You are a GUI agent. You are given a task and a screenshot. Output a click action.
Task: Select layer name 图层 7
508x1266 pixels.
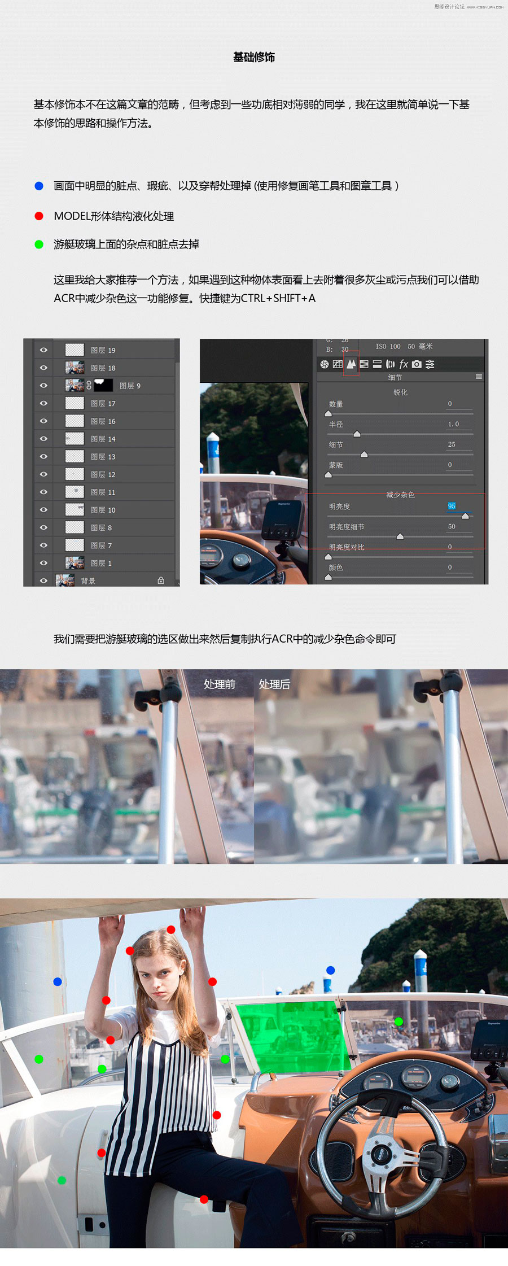click(102, 545)
